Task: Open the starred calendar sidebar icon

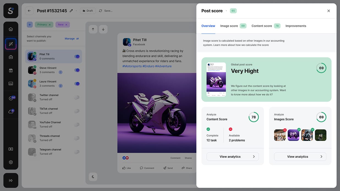Action: [11, 70]
